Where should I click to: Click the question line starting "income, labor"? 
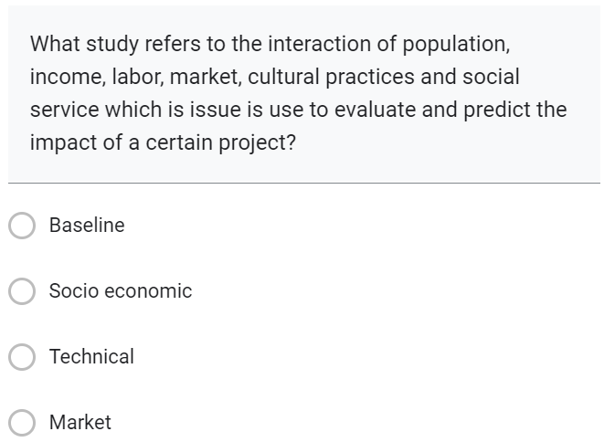coord(274,77)
